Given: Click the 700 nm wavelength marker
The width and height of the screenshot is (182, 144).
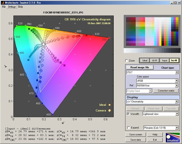Looking at the screenshot, I should 109,38.
